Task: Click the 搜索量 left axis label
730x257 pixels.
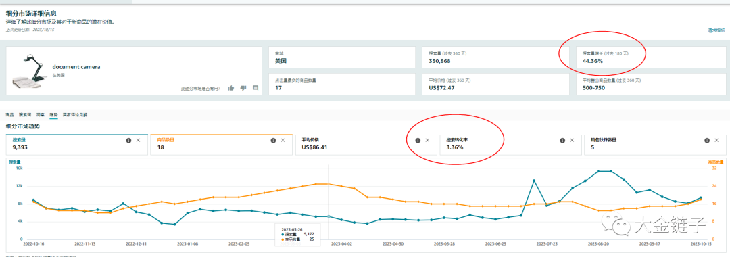Action: tap(15, 162)
